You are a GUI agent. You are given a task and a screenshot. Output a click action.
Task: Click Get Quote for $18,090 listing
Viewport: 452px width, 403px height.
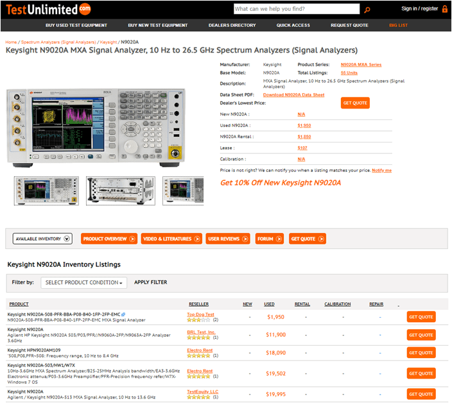point(421,352)
